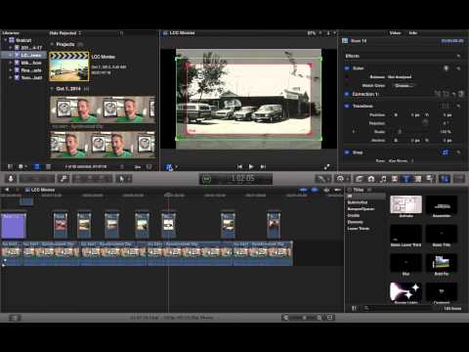Click the Retime speedometer icon
This screenshot has width=469, height=352.
tap(340, 179)
